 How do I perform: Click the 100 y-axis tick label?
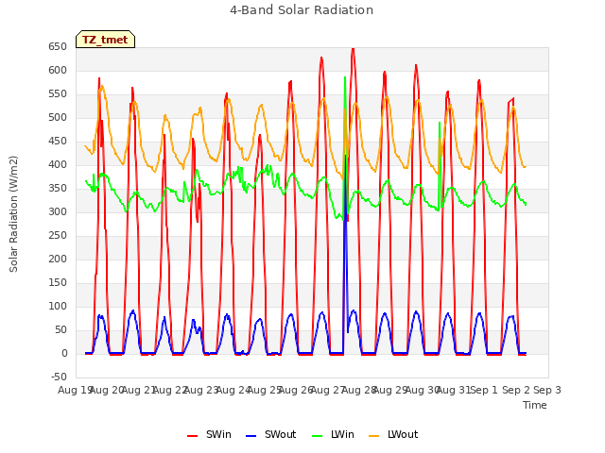click(58, 306)
